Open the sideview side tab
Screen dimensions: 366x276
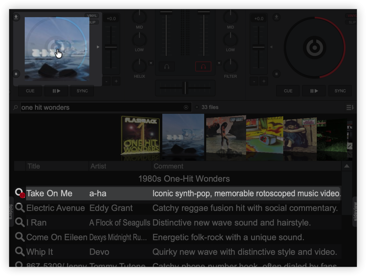point(355,212)
